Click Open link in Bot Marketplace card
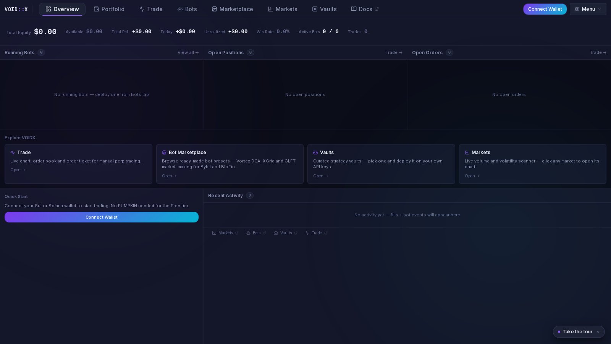The width and height of the screenshot is (611, 344). point(169,176)
